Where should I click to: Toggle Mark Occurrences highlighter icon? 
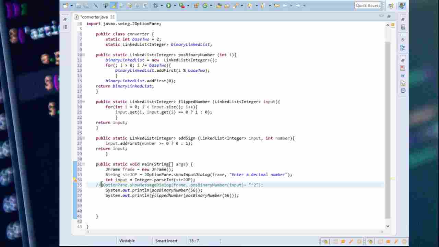click(x=114, y=5)
